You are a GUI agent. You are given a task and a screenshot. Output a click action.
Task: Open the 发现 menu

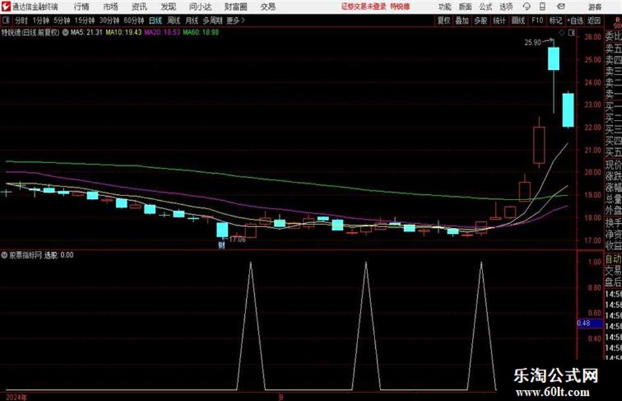[168, 7]
